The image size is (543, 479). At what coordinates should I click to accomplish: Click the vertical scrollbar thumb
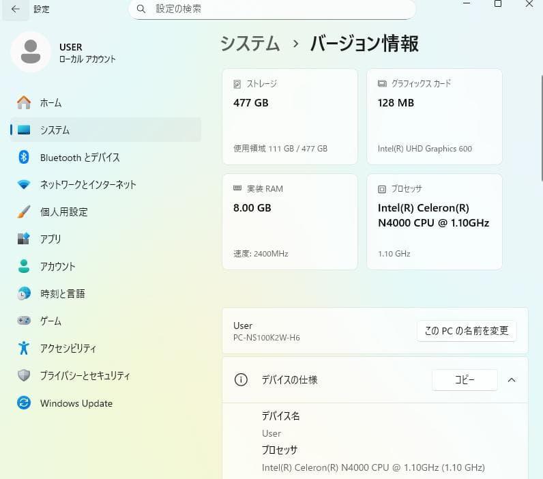point(541,128)
